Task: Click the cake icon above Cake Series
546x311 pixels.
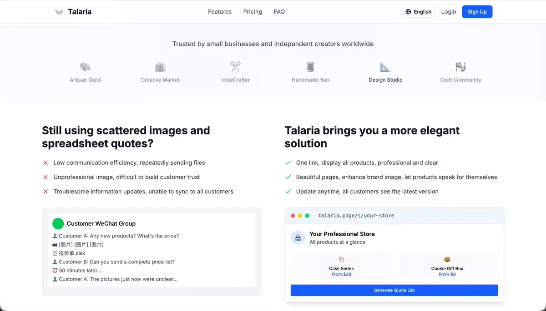Action: click(341, 259)
